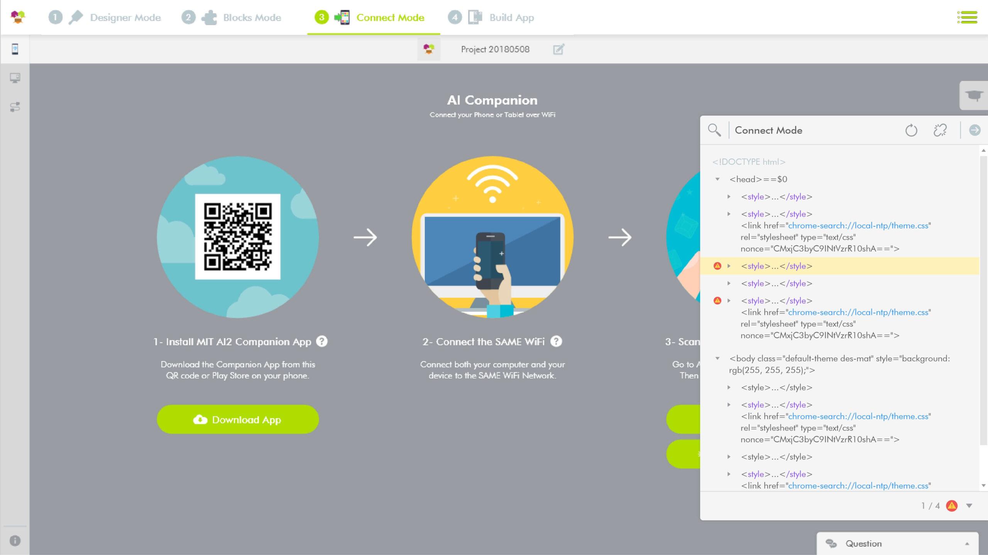Click the USB connection icon in left sidebar
The image size is (988, 555).
coord(15,107)
